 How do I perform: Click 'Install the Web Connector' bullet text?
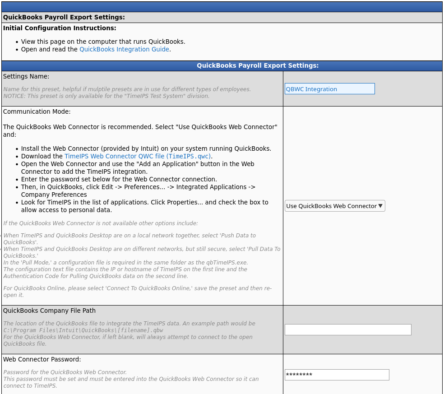146,148
